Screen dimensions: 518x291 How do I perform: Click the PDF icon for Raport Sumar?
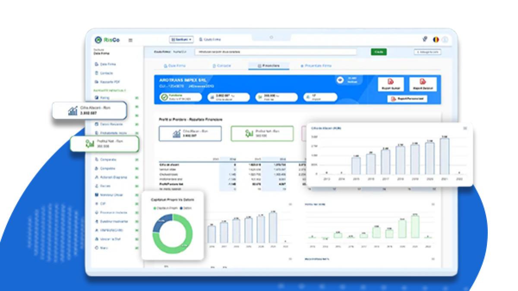(x=391, y=81)
